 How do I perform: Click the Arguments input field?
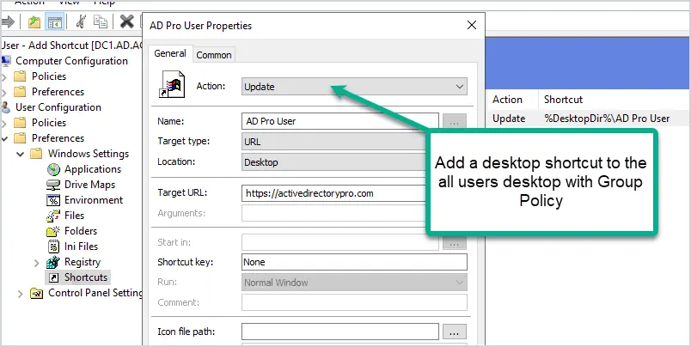[x=335, y=213]
